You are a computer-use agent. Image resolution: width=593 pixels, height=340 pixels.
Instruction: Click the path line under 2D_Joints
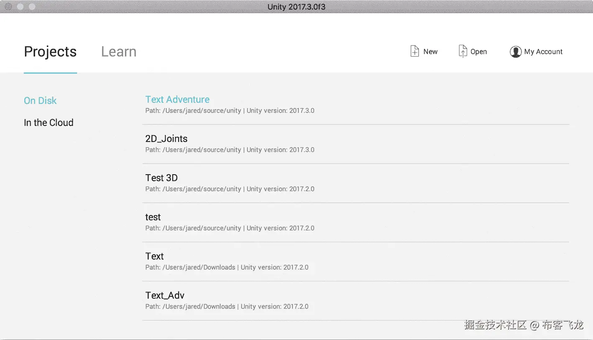tap(230, 150)
